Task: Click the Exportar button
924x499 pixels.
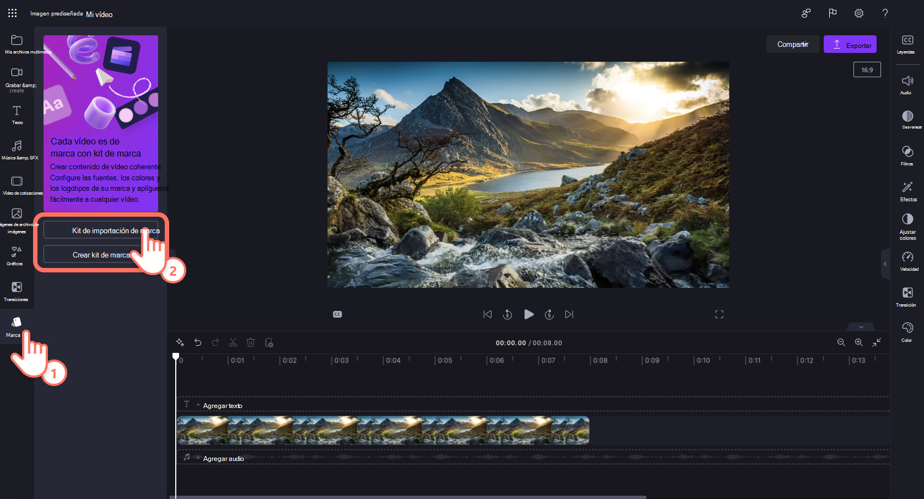Action: tap(850, 45)
